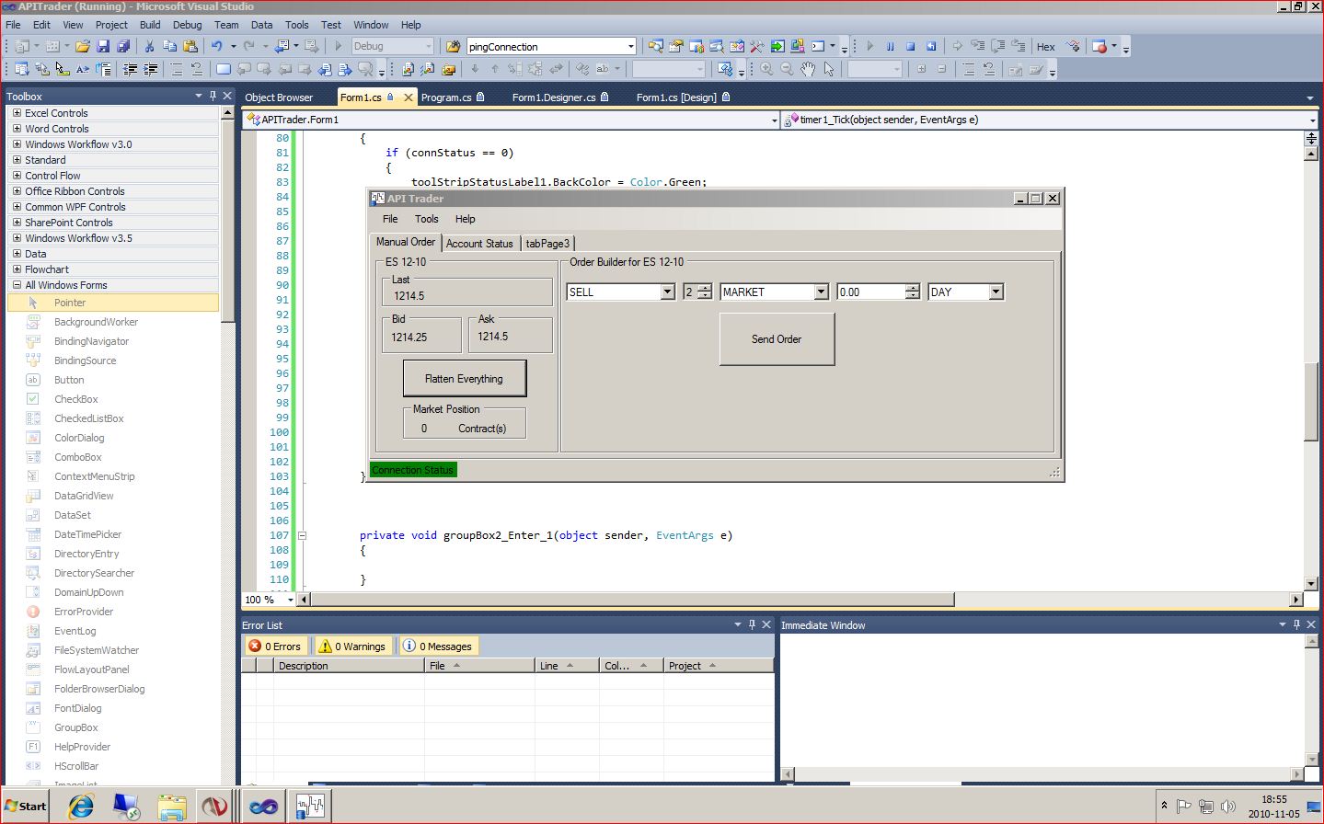The height and width of the screenshot is (824, 1324).
Task: Click the Open File toolbar icon
Action: [x=83, y=46]
